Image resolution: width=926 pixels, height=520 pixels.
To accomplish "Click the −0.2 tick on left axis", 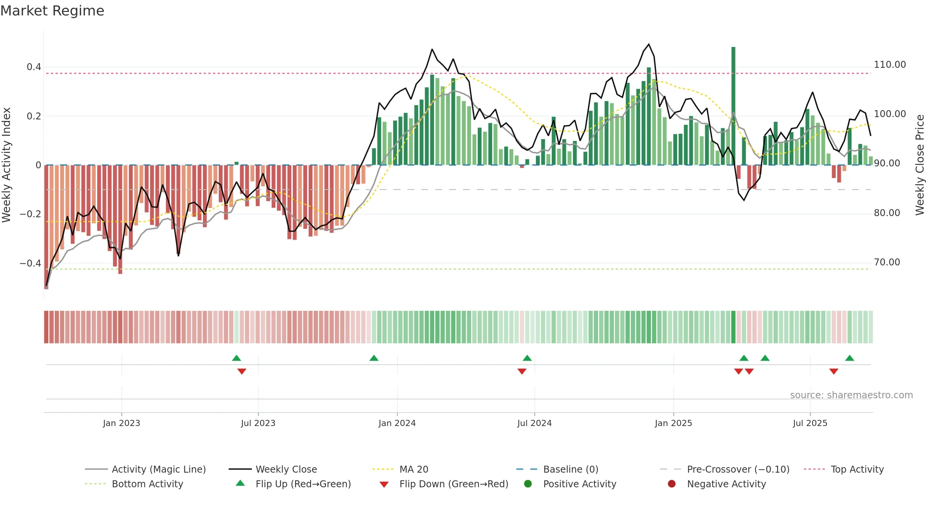I will (x=30, y=214).
